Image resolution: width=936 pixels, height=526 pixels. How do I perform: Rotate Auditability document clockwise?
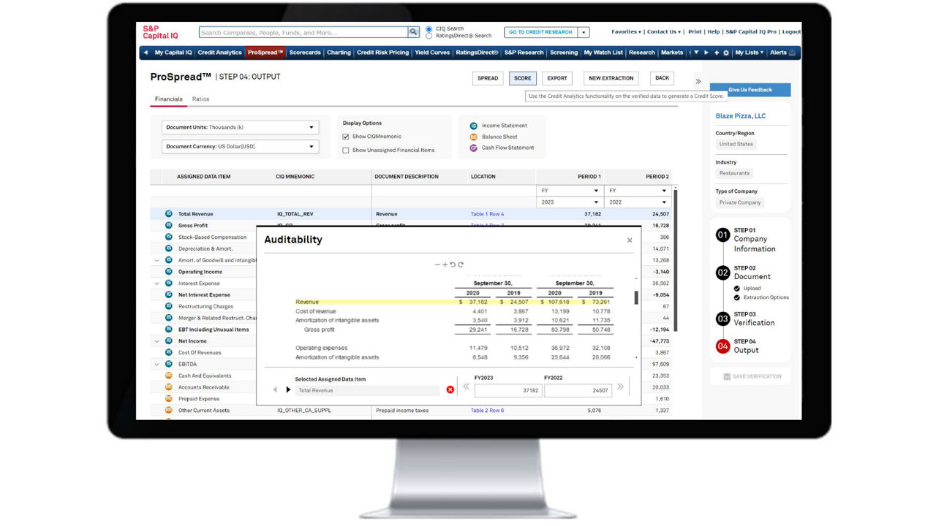(x=461, y=264)
